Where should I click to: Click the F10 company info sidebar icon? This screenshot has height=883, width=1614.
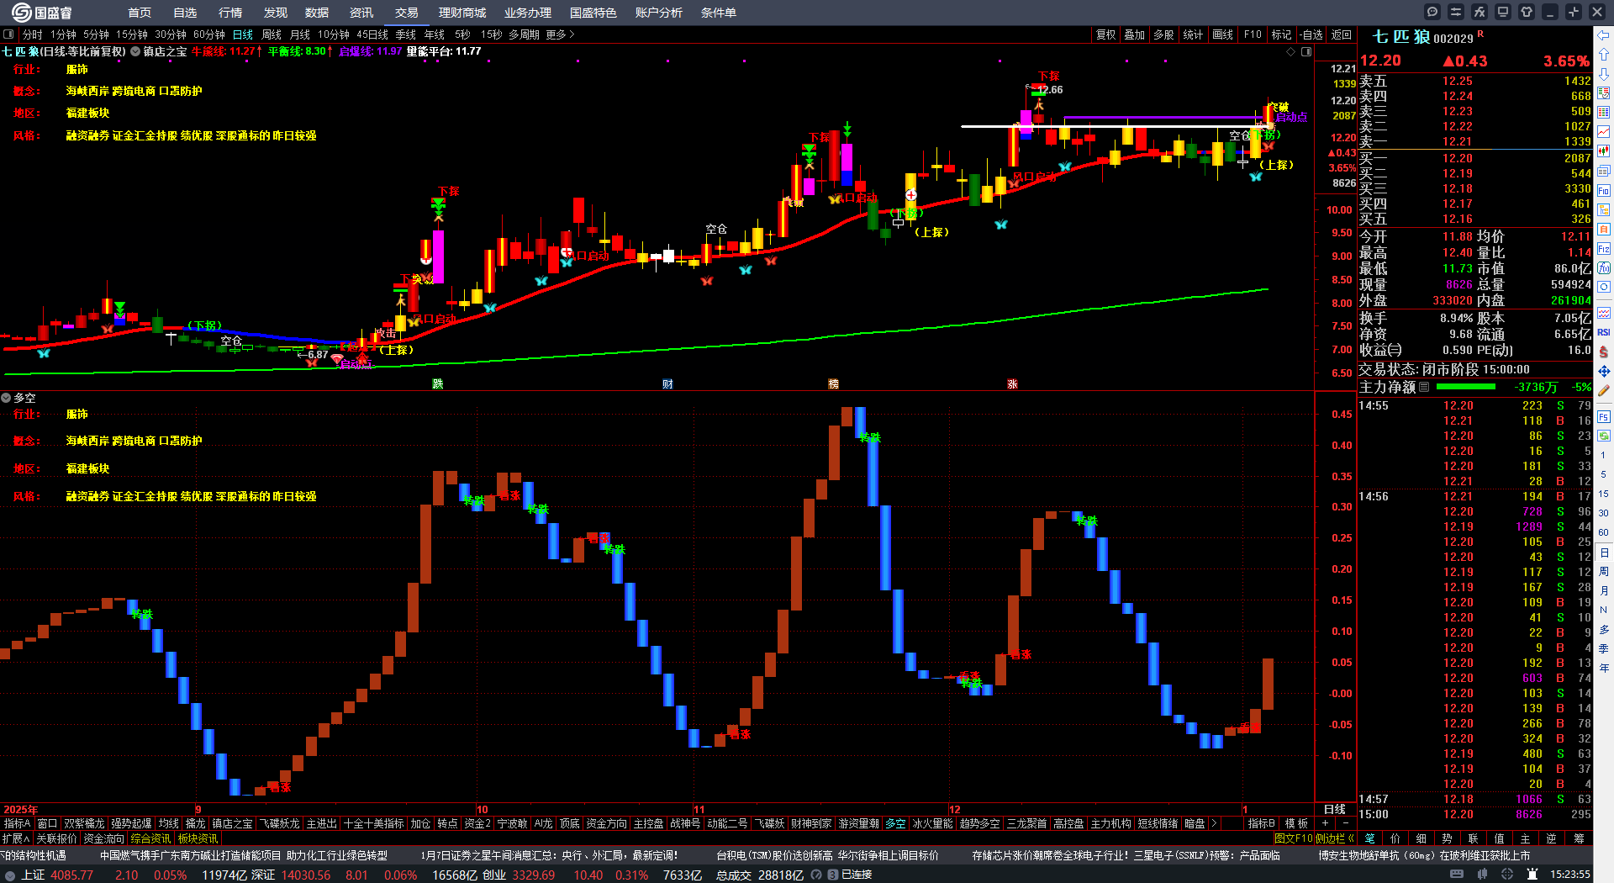[x=1604, y=190]
